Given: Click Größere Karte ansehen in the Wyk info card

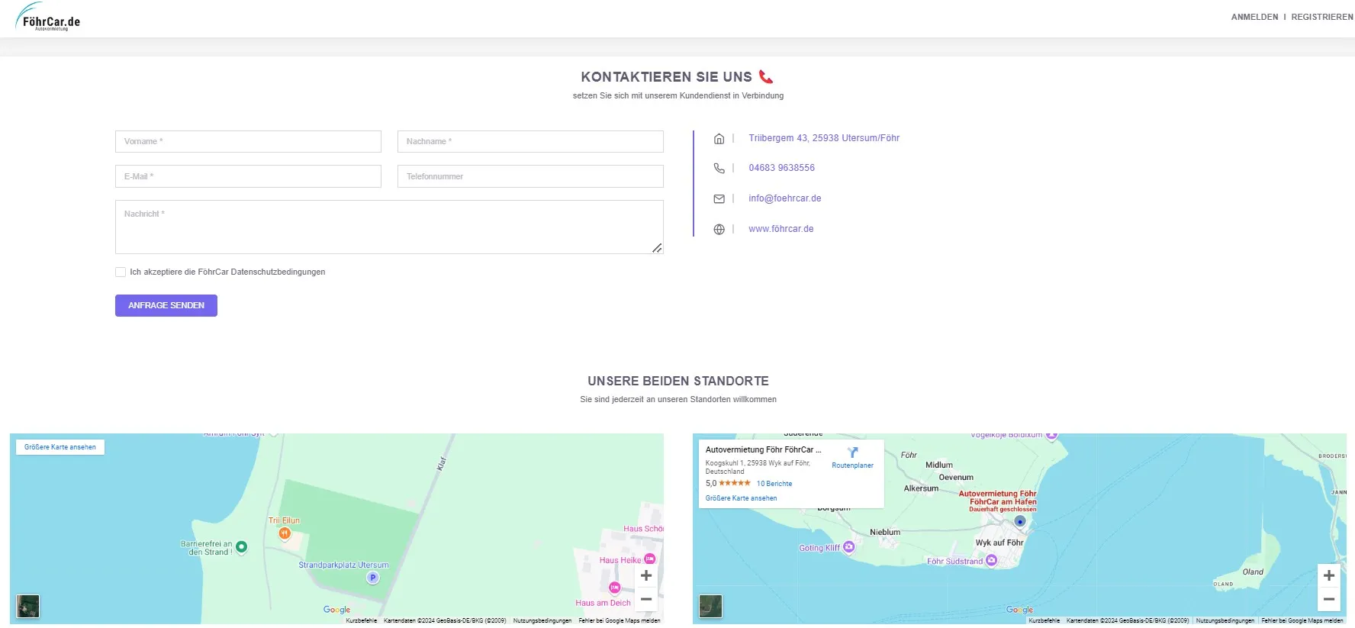Looking at the screenshot, I should pyautogui.click(x=741, y=498).
